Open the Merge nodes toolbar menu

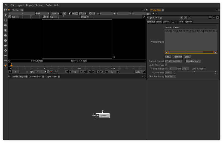click(x=5, y=46)
